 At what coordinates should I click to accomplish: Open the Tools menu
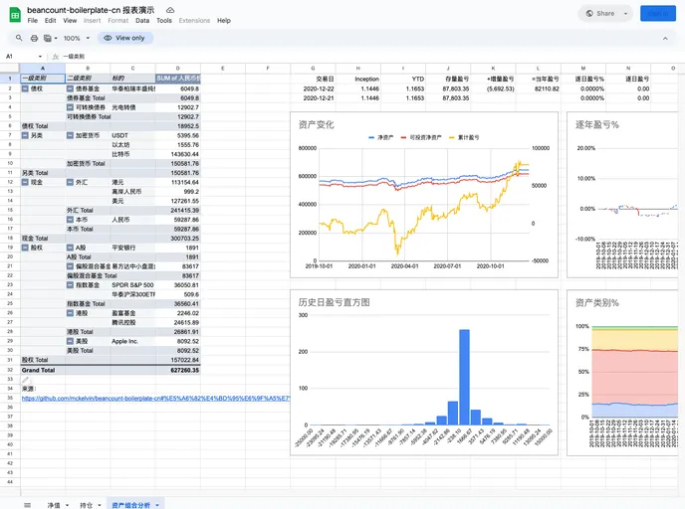pyautogui.click(x=164, y=21)
